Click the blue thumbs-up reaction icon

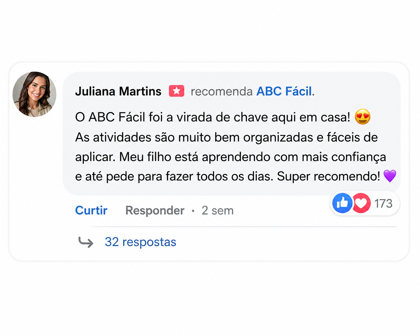click(342, 203)
